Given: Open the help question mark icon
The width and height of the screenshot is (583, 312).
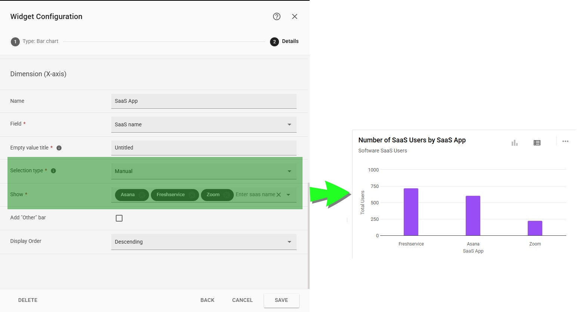Looking at the screenshot, I should [x=277, y=16].
